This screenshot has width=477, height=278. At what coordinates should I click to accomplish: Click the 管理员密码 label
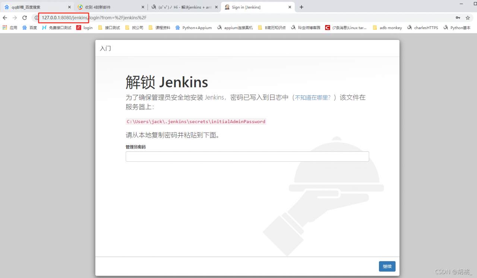136,147
